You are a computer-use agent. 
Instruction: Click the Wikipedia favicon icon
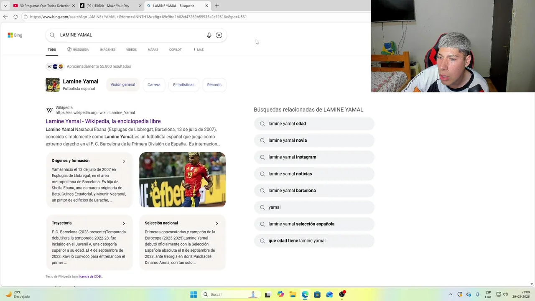[x=49, y=110]
